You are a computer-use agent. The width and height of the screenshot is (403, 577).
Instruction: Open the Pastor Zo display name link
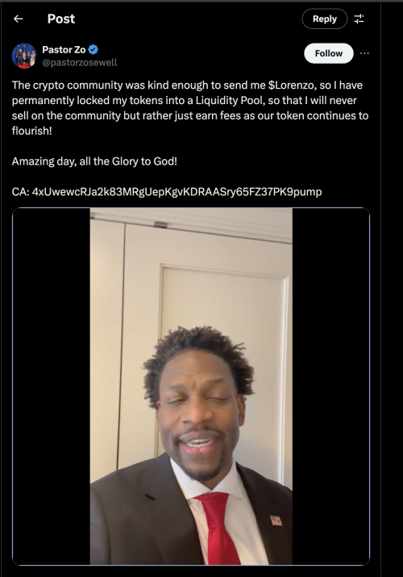[x=64, y=49]
